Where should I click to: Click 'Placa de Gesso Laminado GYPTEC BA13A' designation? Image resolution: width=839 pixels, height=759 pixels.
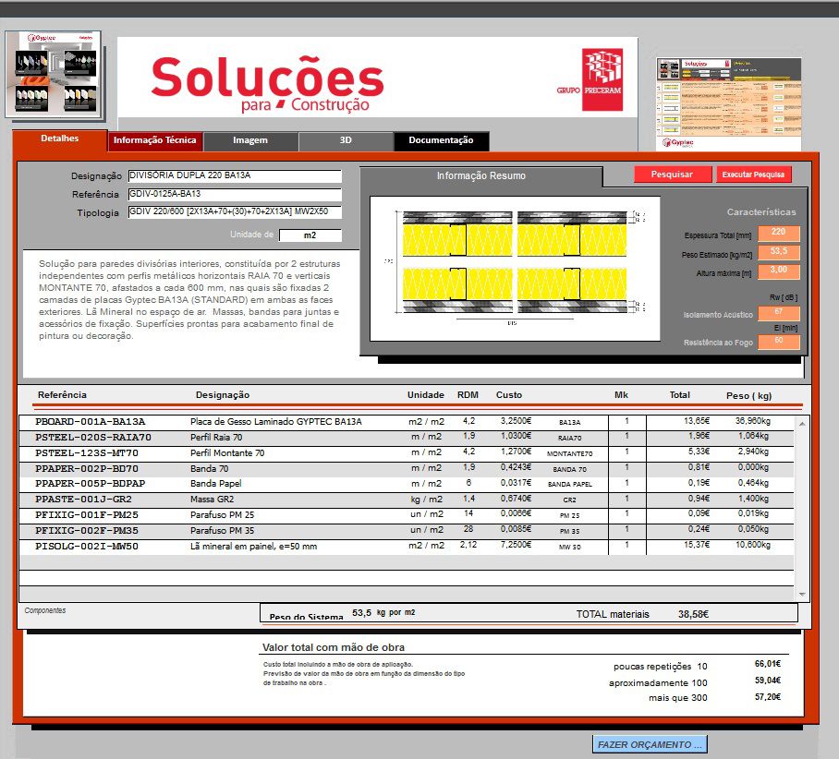click(276, 422)
